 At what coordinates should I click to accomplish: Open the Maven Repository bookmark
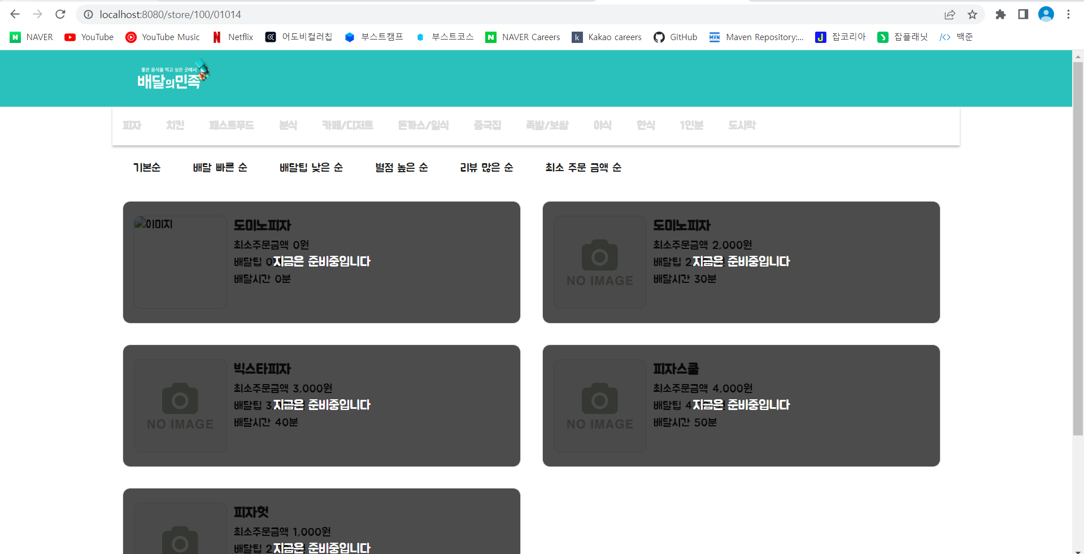pyautogui.click(x=757, y=37)
